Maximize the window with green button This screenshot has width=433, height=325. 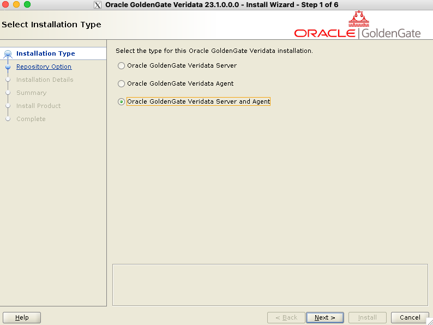(27, 5)
